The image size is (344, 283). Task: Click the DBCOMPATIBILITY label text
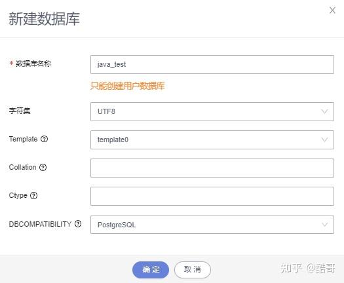tap(40, 224)
